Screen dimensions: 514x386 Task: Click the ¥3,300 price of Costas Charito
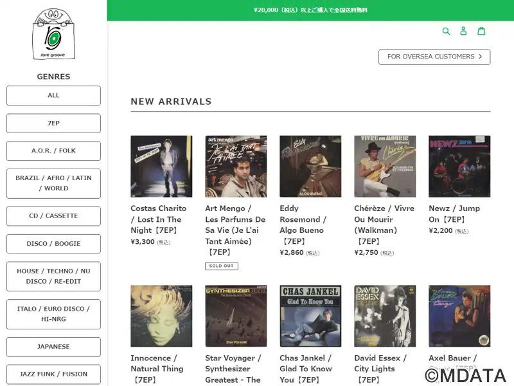143,242
